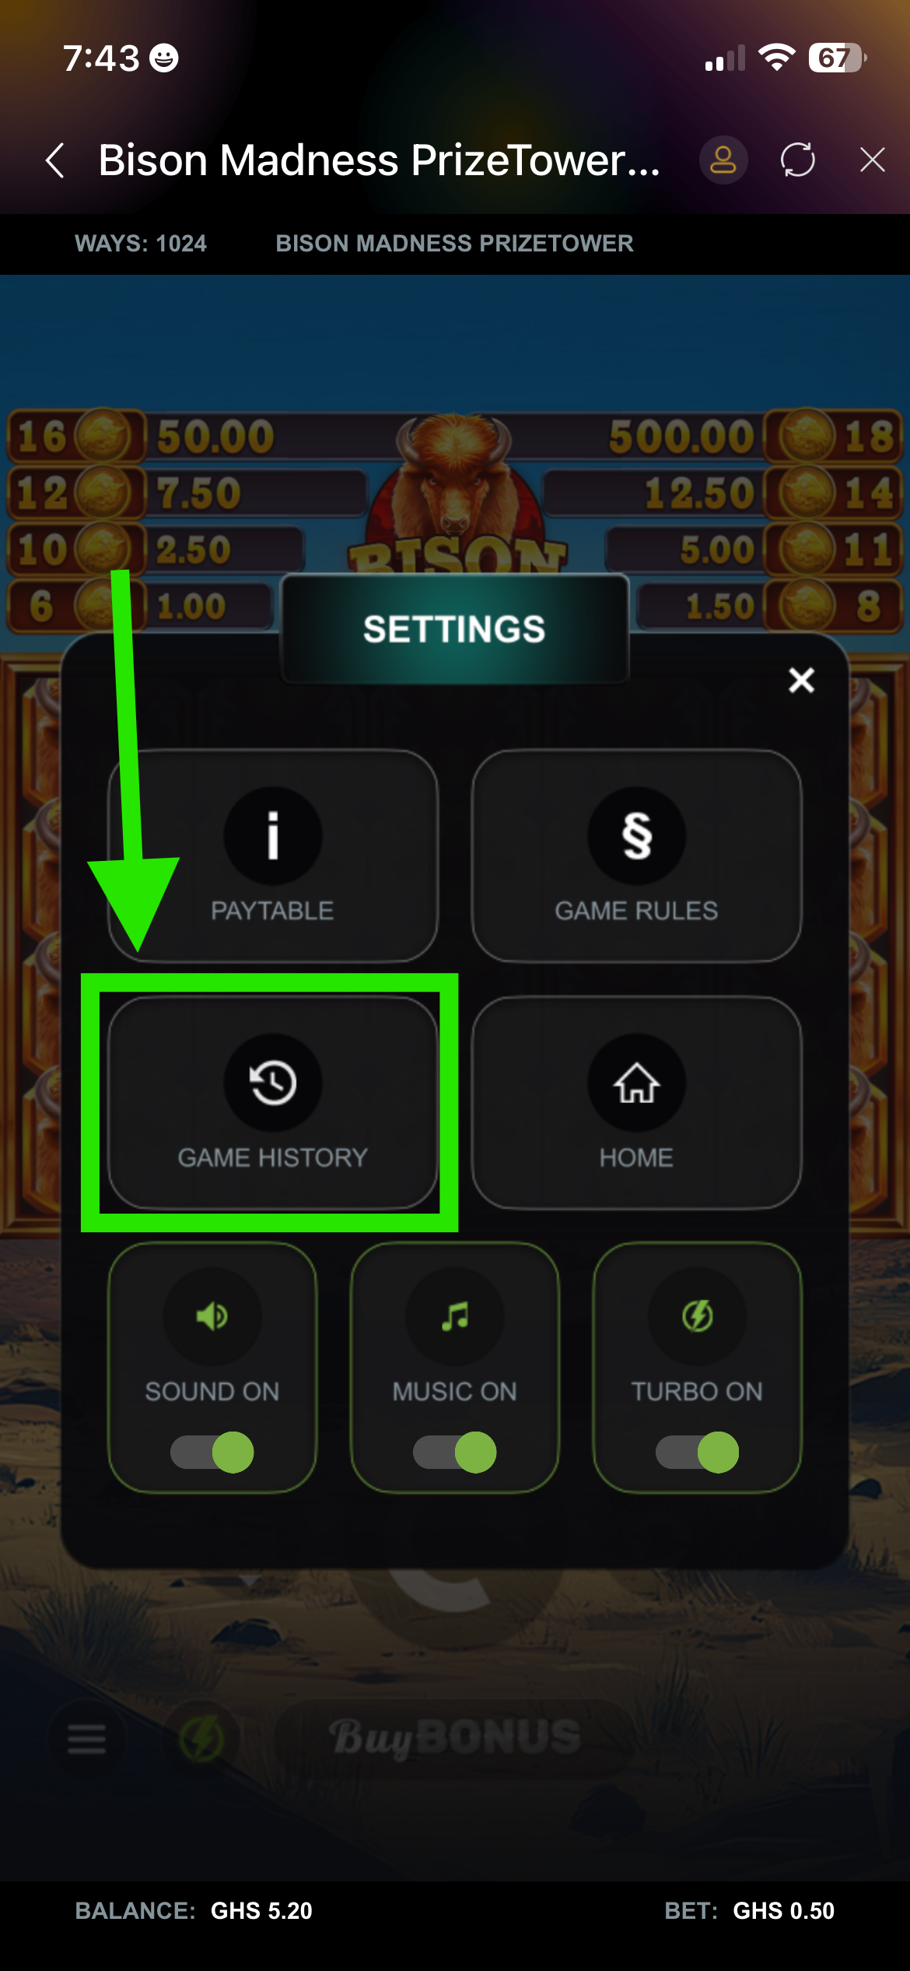
Task: Disable the Turbo On switch
Action: tap(697, 1453)
